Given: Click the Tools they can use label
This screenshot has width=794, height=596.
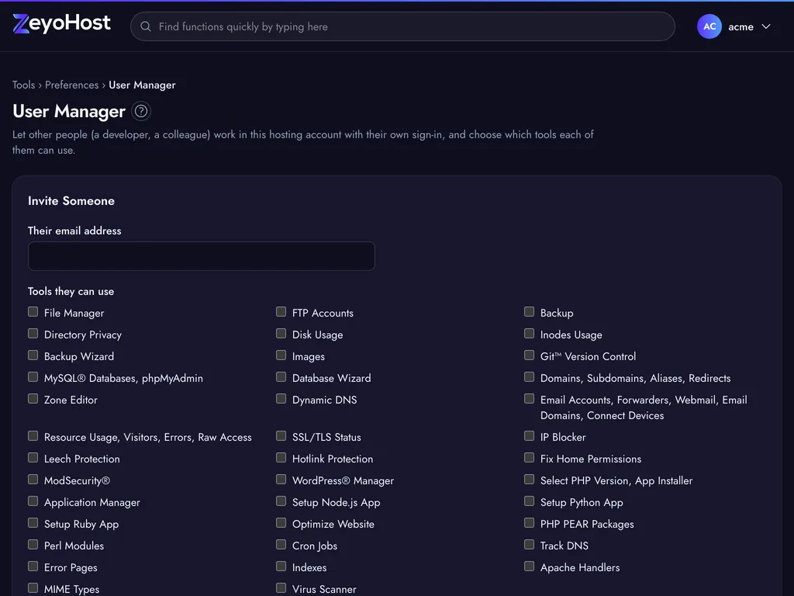Looking at the screenshot, I should (71, 292).
